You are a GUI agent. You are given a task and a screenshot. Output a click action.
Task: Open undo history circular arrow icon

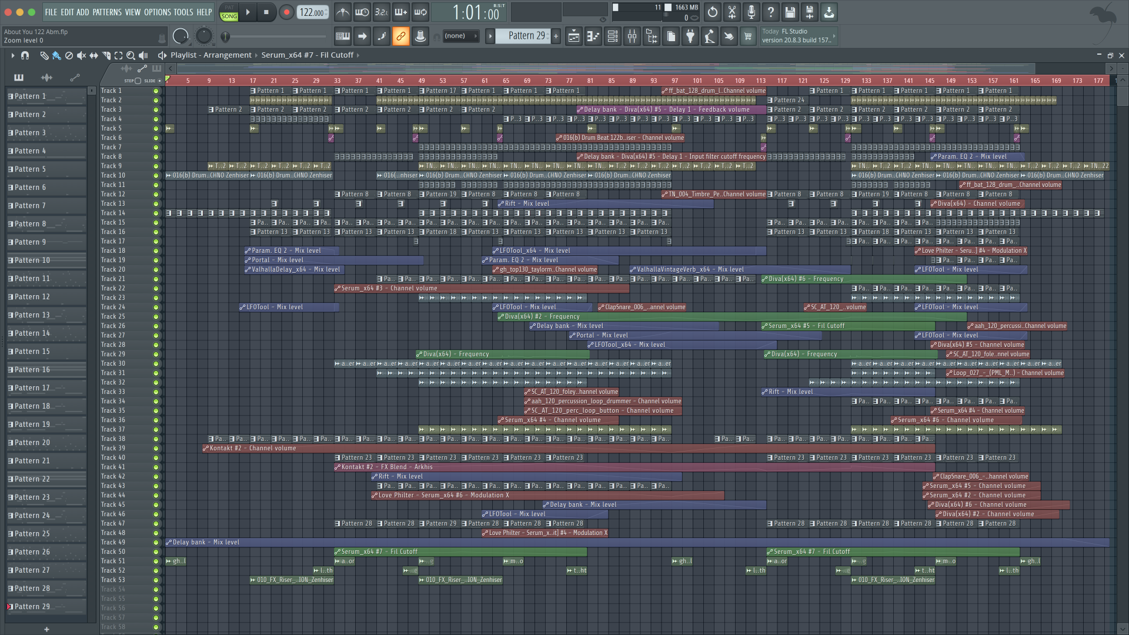(713, 12)
